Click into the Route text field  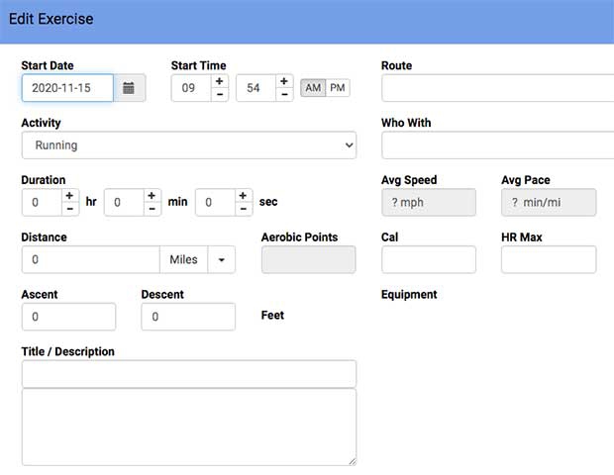click(497, 88)
